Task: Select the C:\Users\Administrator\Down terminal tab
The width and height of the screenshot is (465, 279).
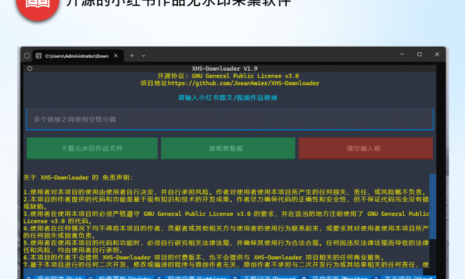Action: click(78, 56)
